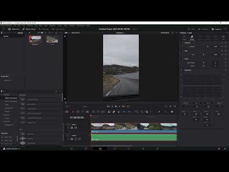
Task: Mute the Audio 1 track
Action: (79, 139)
